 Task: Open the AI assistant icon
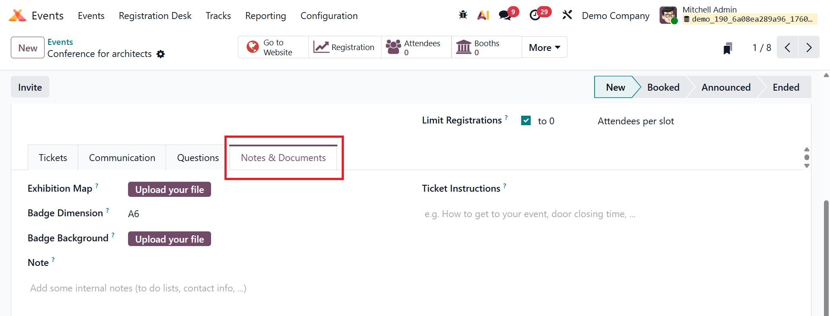(x=483, y=16)
